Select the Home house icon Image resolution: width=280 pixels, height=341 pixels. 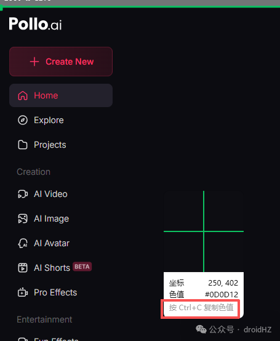(x=23, y=95)
